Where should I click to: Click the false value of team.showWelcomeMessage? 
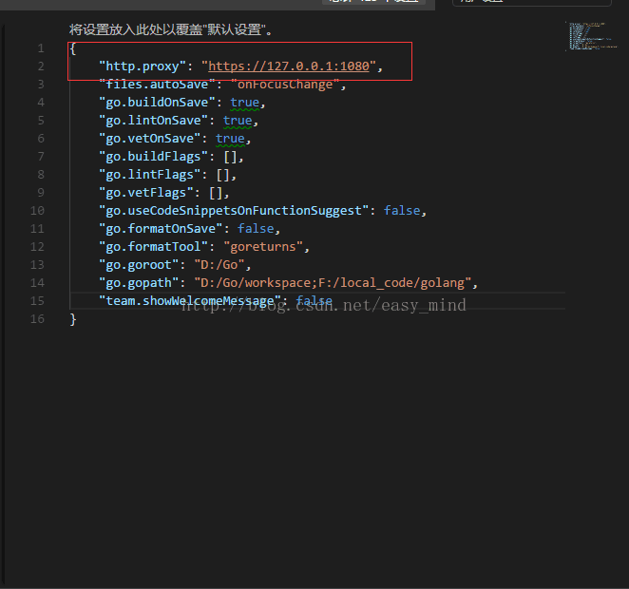pos(314,301)
